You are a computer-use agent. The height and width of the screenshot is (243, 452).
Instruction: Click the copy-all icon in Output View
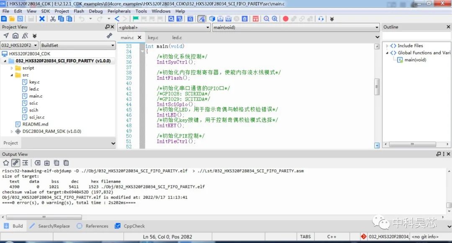pyautogui.click(x=56, y=163)
